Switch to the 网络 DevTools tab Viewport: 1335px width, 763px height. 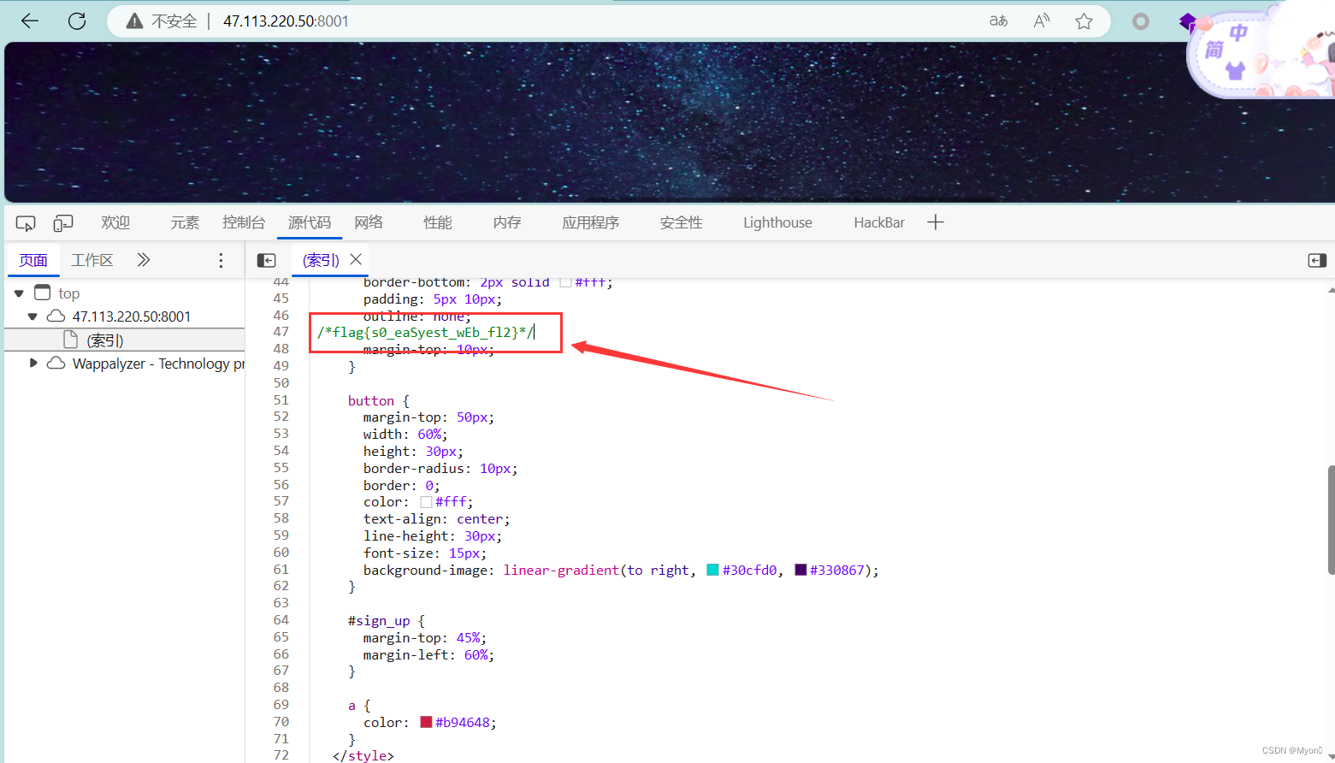pos(369,222)
